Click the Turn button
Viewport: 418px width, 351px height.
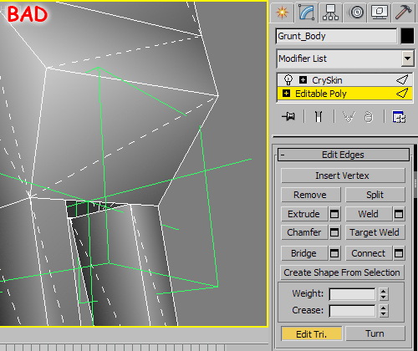tap(375, 333)
